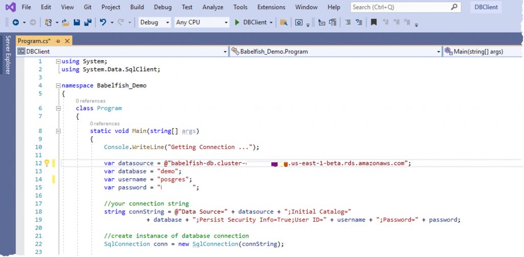Open the Edit menu
This screenshot has height=257, width=524.
46,7
